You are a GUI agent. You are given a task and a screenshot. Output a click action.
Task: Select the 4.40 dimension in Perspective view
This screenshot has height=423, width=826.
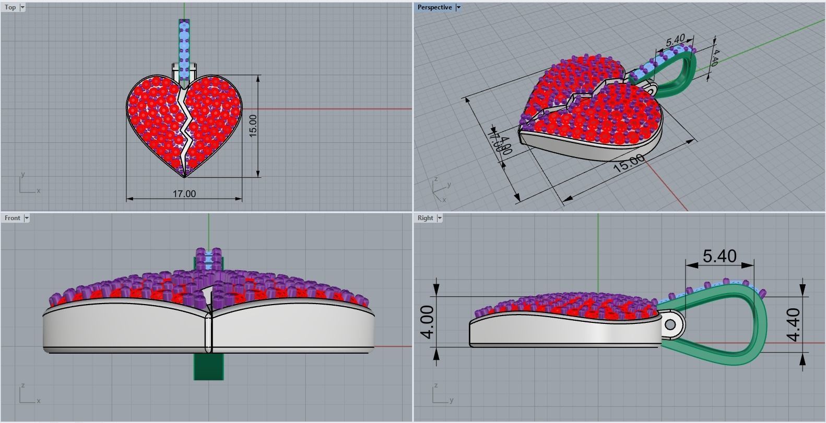point(715,58)
